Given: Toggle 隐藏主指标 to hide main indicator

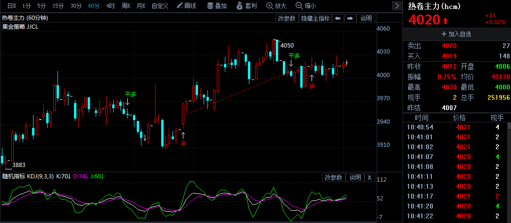Looking at the screenshot, I should coord(315,18).
